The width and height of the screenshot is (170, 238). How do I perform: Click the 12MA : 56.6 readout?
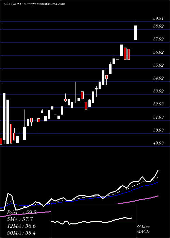(21, 226)
